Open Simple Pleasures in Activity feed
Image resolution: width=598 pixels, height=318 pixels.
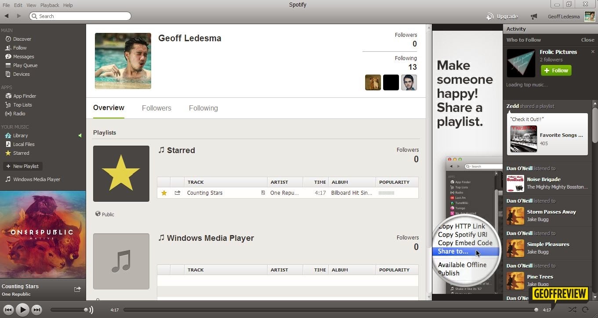coord(548,244)
